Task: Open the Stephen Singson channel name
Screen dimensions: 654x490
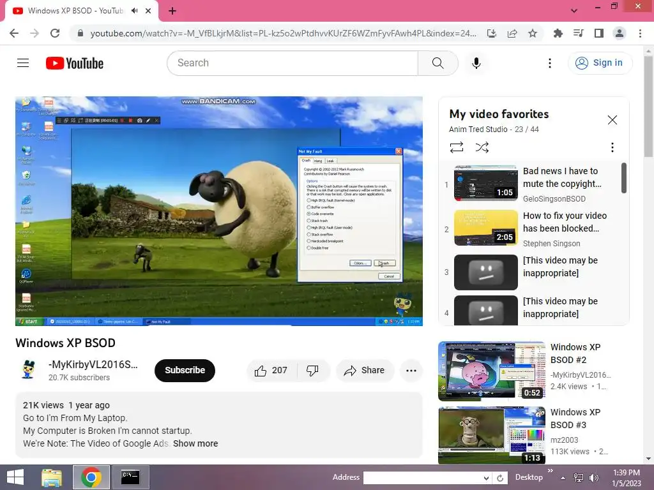Action: tap(551, 243)
